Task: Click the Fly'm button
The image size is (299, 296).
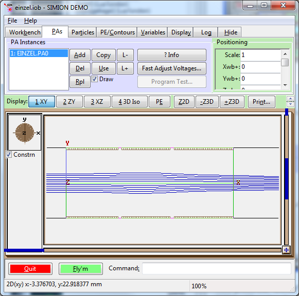Action: pyautogui.click(x=81, y=269)
